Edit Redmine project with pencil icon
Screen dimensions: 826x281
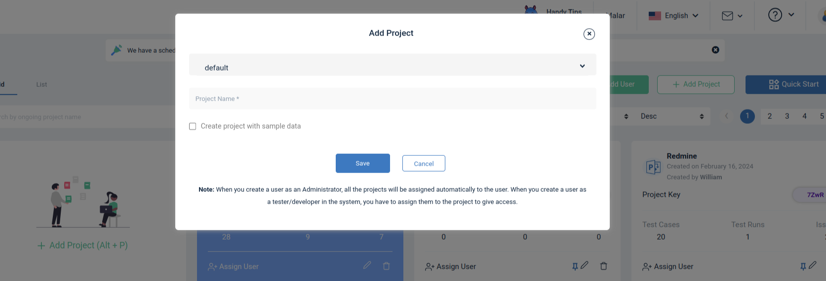coord(813,265)
